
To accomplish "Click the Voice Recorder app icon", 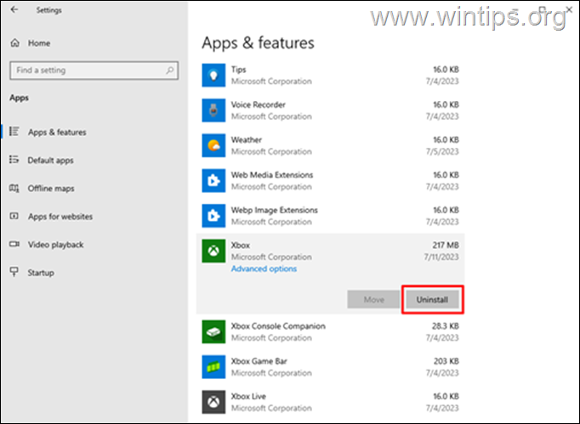I will pyautogui.click(x=213, y=110).
